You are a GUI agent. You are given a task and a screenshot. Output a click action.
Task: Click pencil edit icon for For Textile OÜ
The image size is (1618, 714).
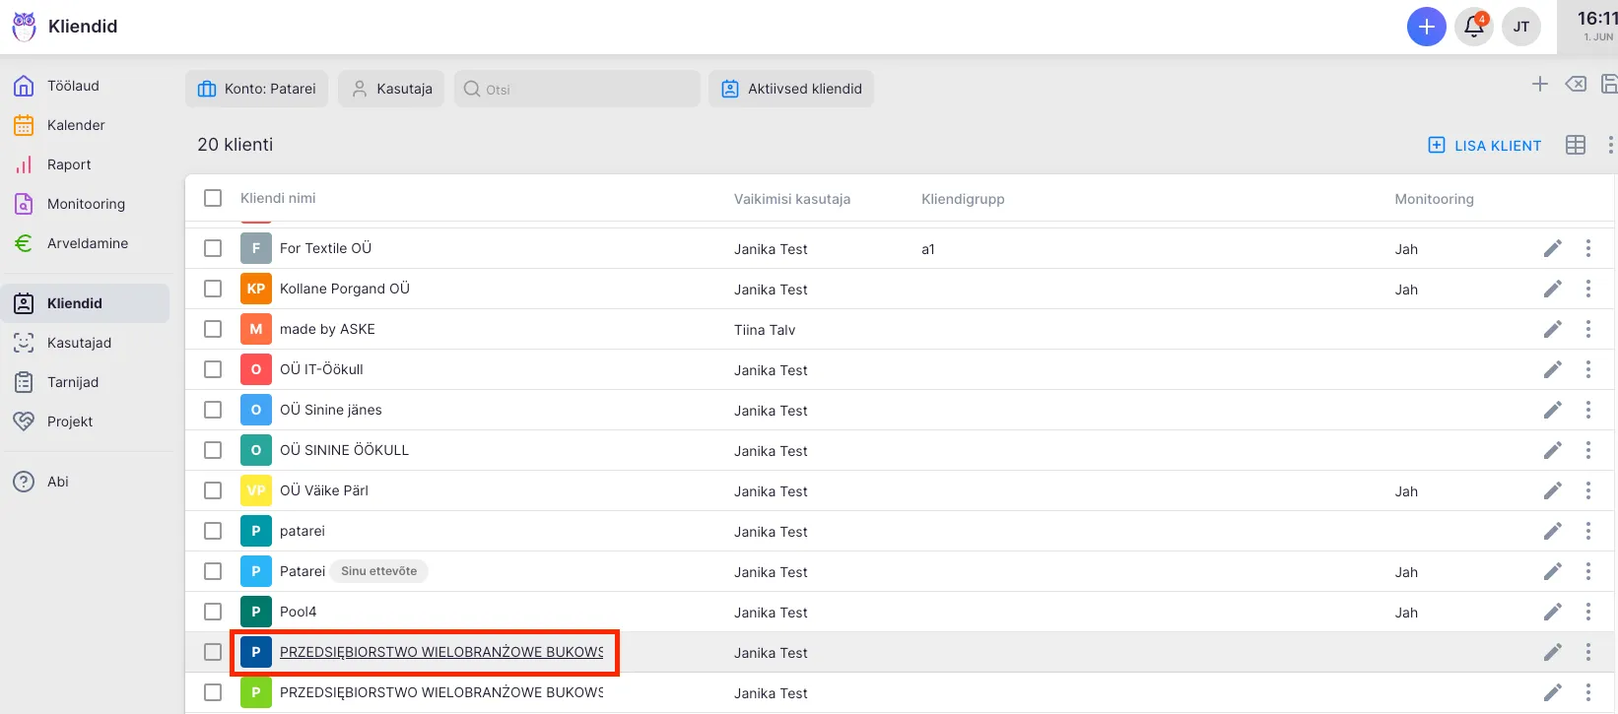coord(1552,248)
